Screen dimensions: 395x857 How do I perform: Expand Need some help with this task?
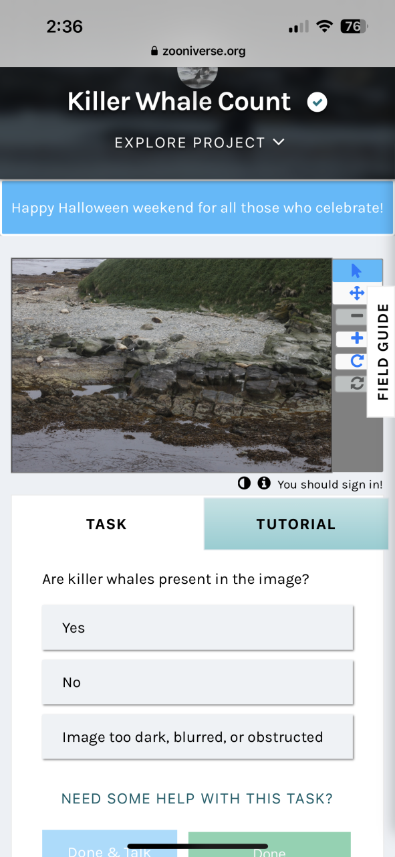(x=197, y=799)
